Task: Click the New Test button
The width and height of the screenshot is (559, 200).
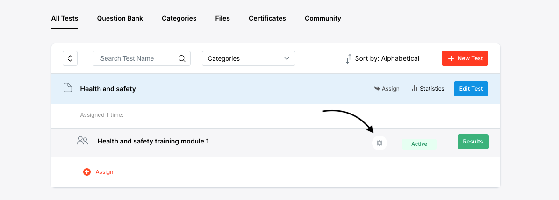Action: (465, 58)
